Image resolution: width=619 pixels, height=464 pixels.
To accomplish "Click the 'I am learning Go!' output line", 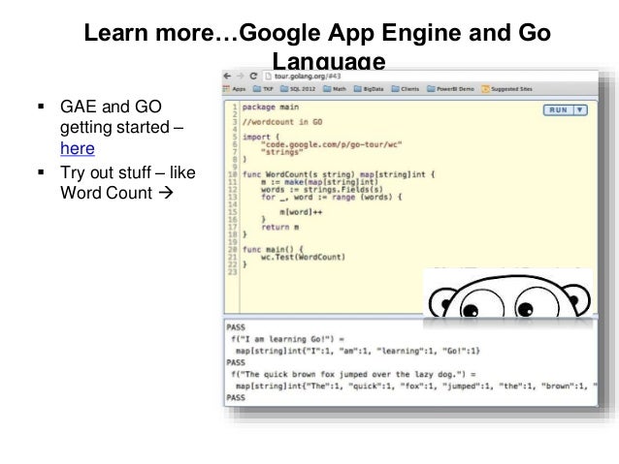I will tap(288, 339).
